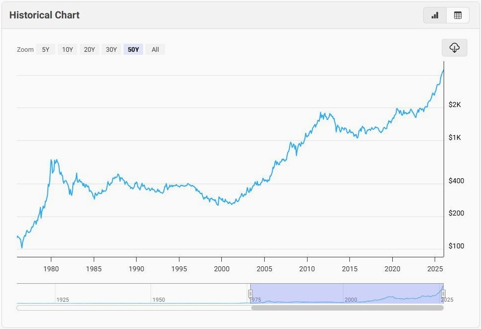Screen dimensions: 481x329
Task: Click the 1950 marker in the navigator
Action: click(x=159, y=300)
